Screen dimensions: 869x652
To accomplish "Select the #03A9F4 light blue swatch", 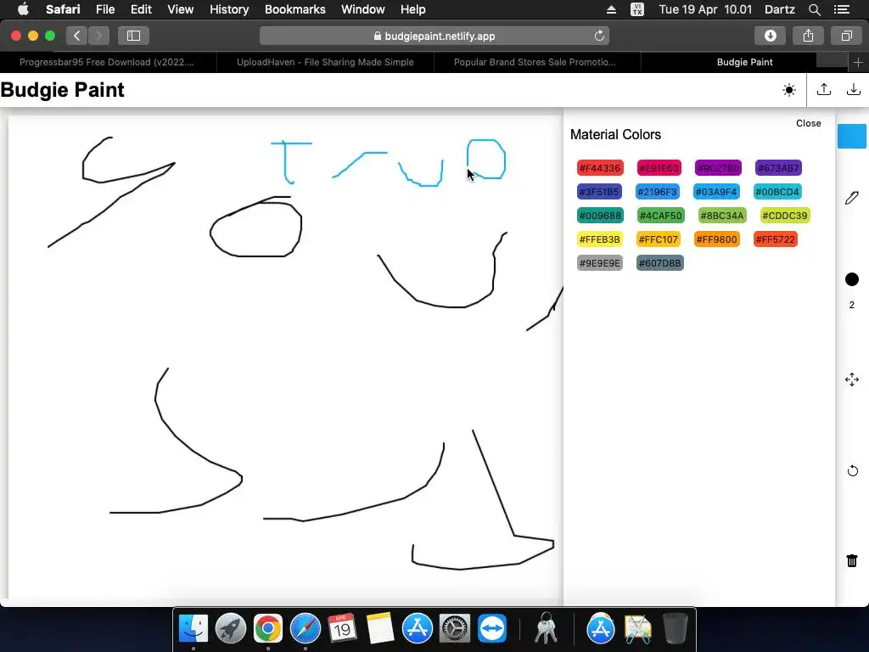I will coord(716,192).
